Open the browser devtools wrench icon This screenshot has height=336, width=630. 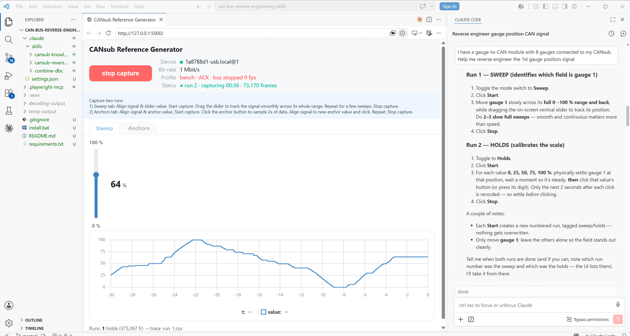click(x=429, y=33)
